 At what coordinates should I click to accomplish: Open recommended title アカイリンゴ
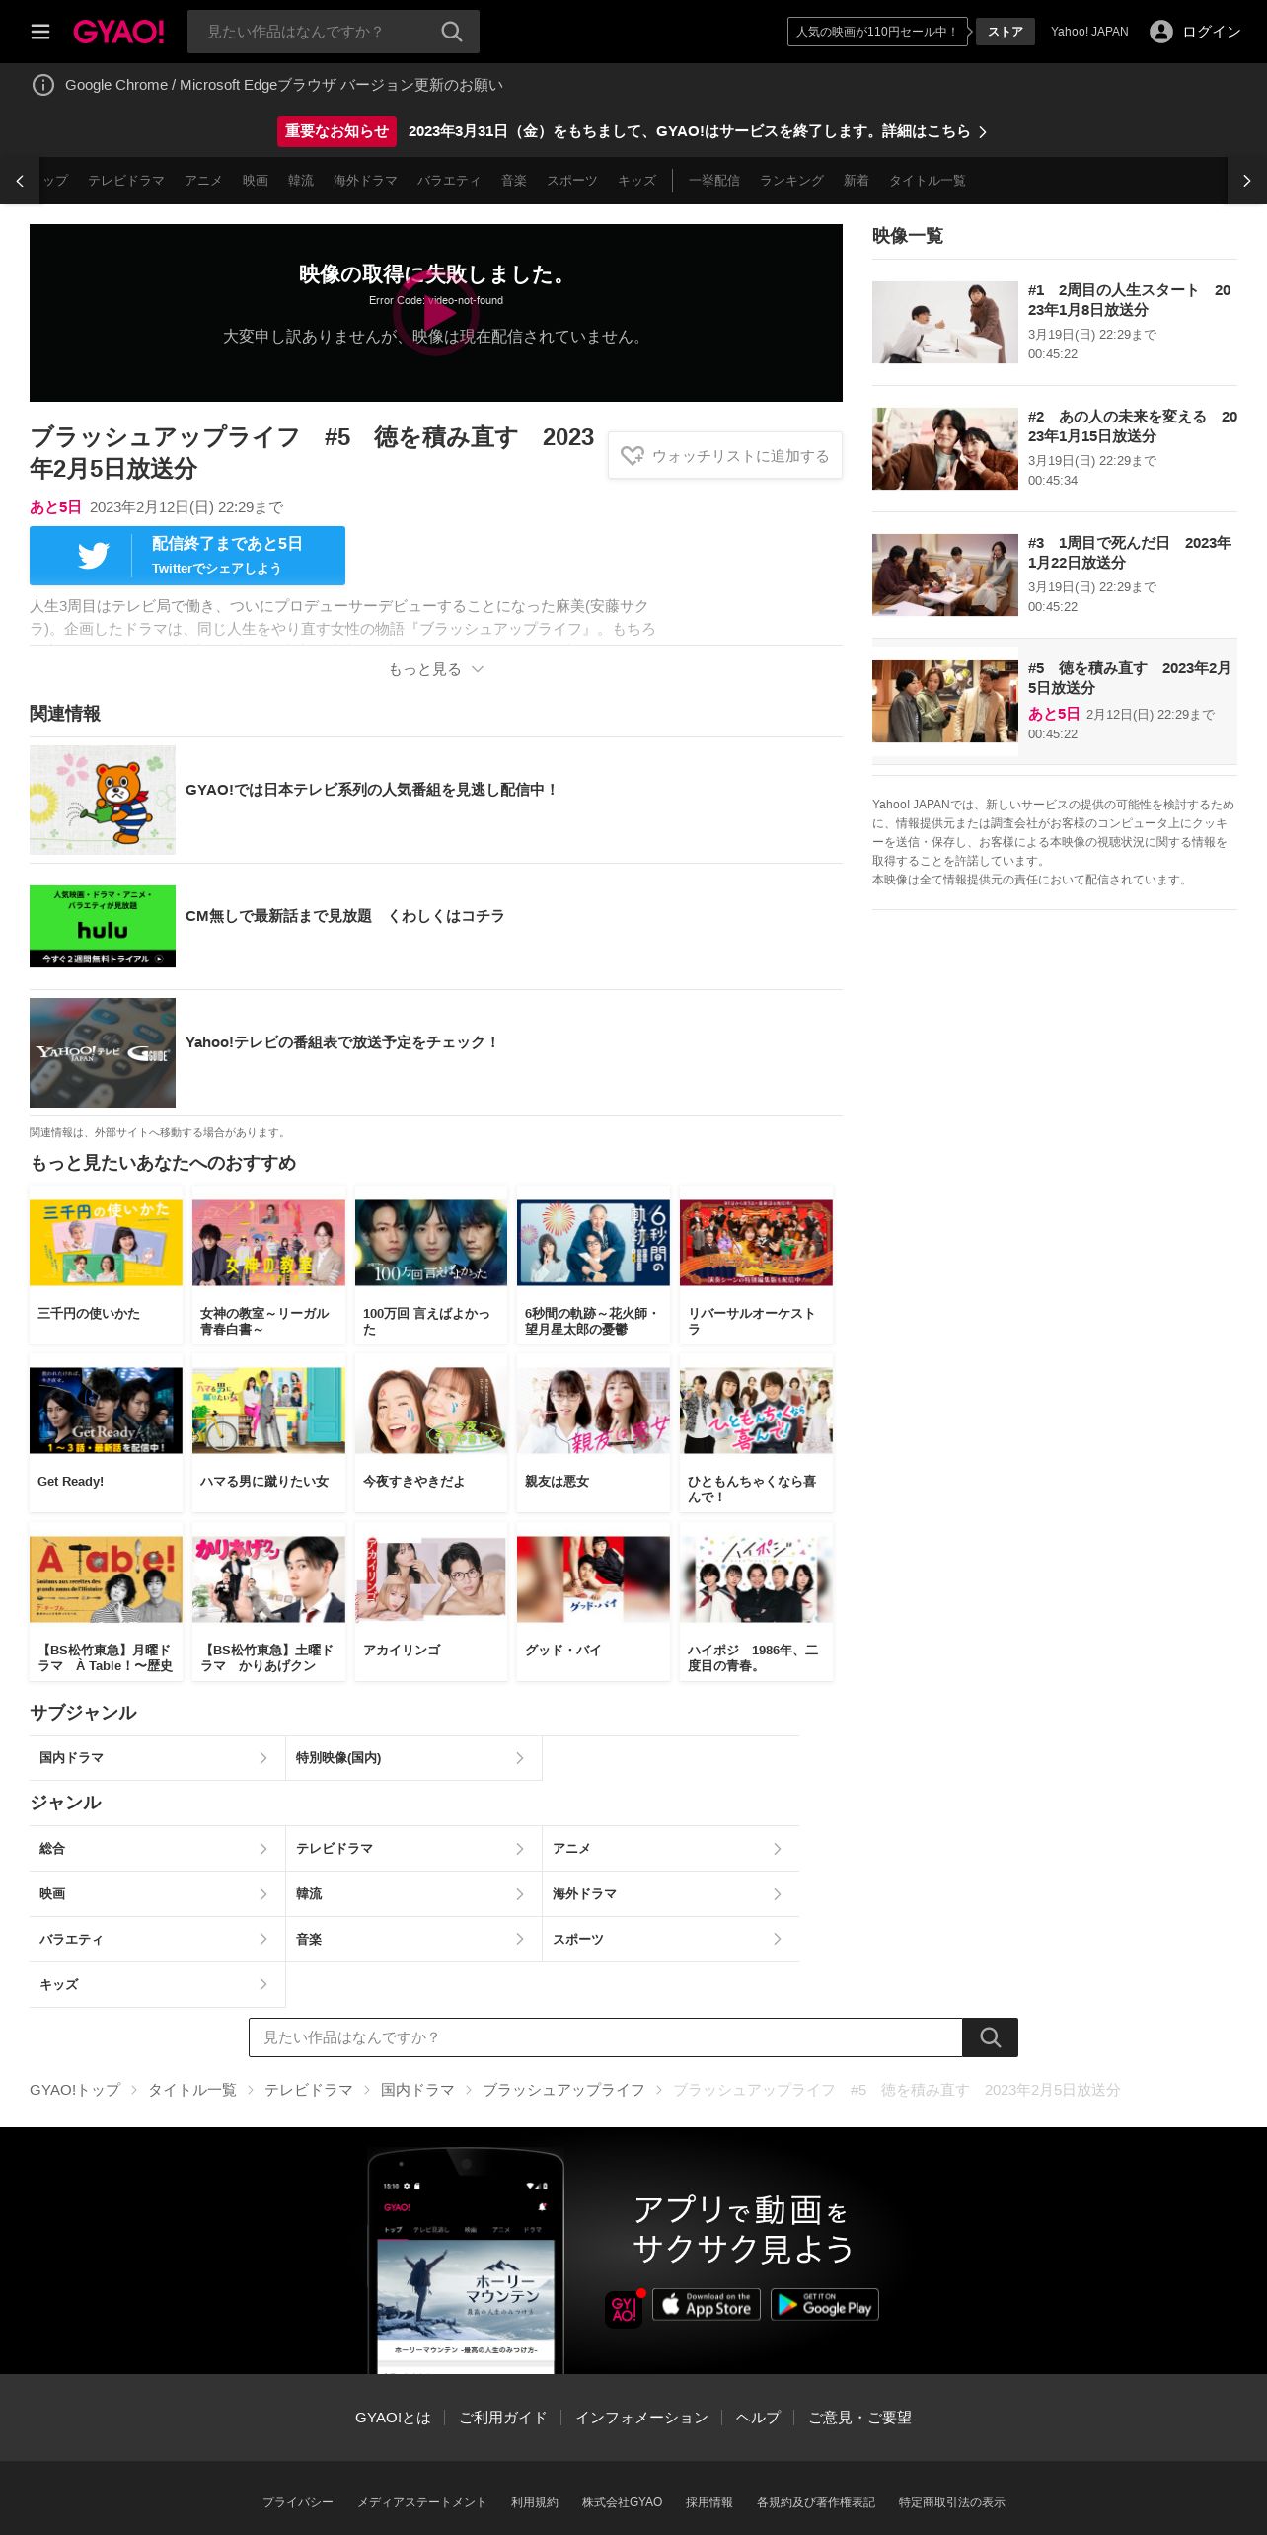pyautogui.click(x=431, y=1601)
